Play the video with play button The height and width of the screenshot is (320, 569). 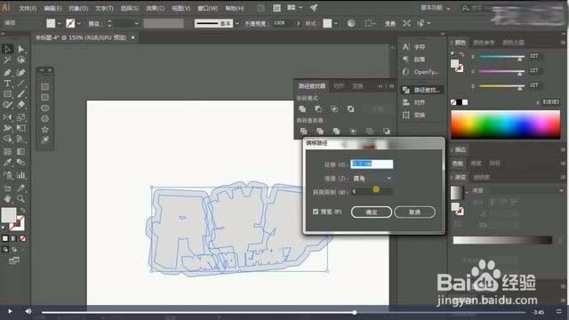point(10,311)
